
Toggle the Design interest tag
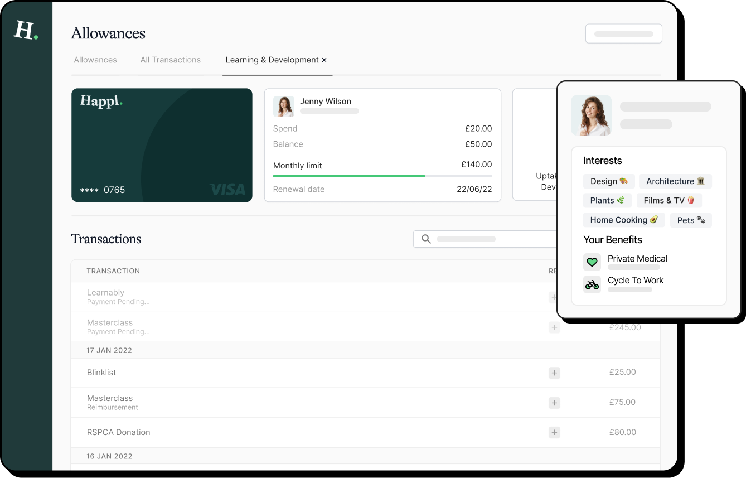pyautogui.click(x=609, y=181)
